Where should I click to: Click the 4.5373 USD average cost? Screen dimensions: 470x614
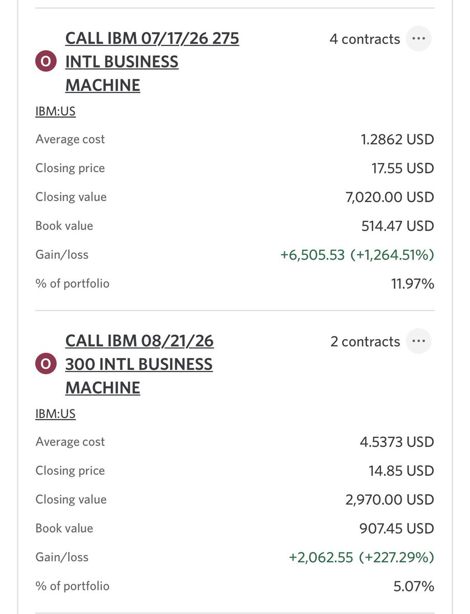pyautogui.click(x=397, y=442)
